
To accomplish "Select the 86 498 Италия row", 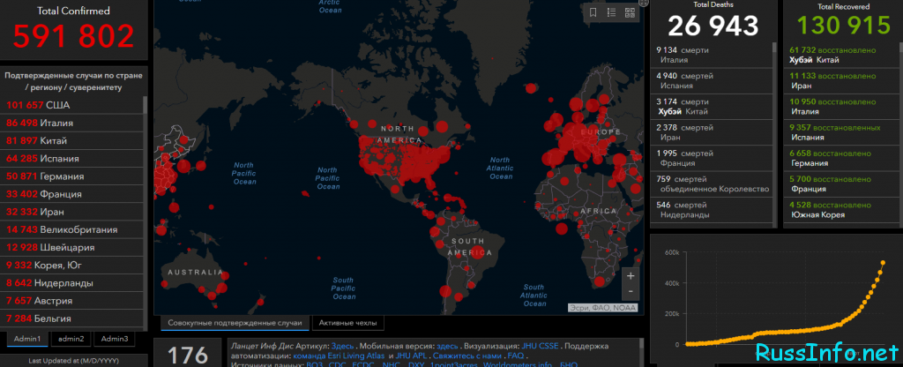I will (x=72, y=123).
